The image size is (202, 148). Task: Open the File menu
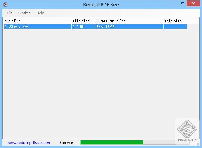10,13
